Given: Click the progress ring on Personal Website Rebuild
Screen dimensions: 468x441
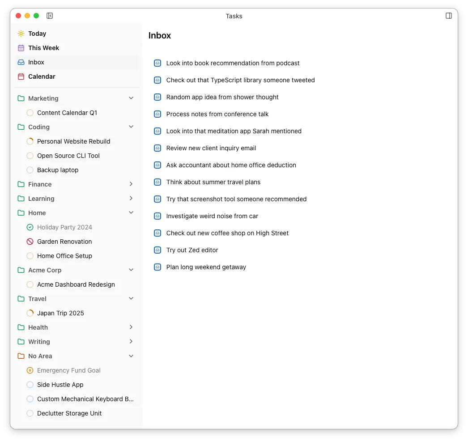Looking at the screenshot, I should tap(30, 141).
